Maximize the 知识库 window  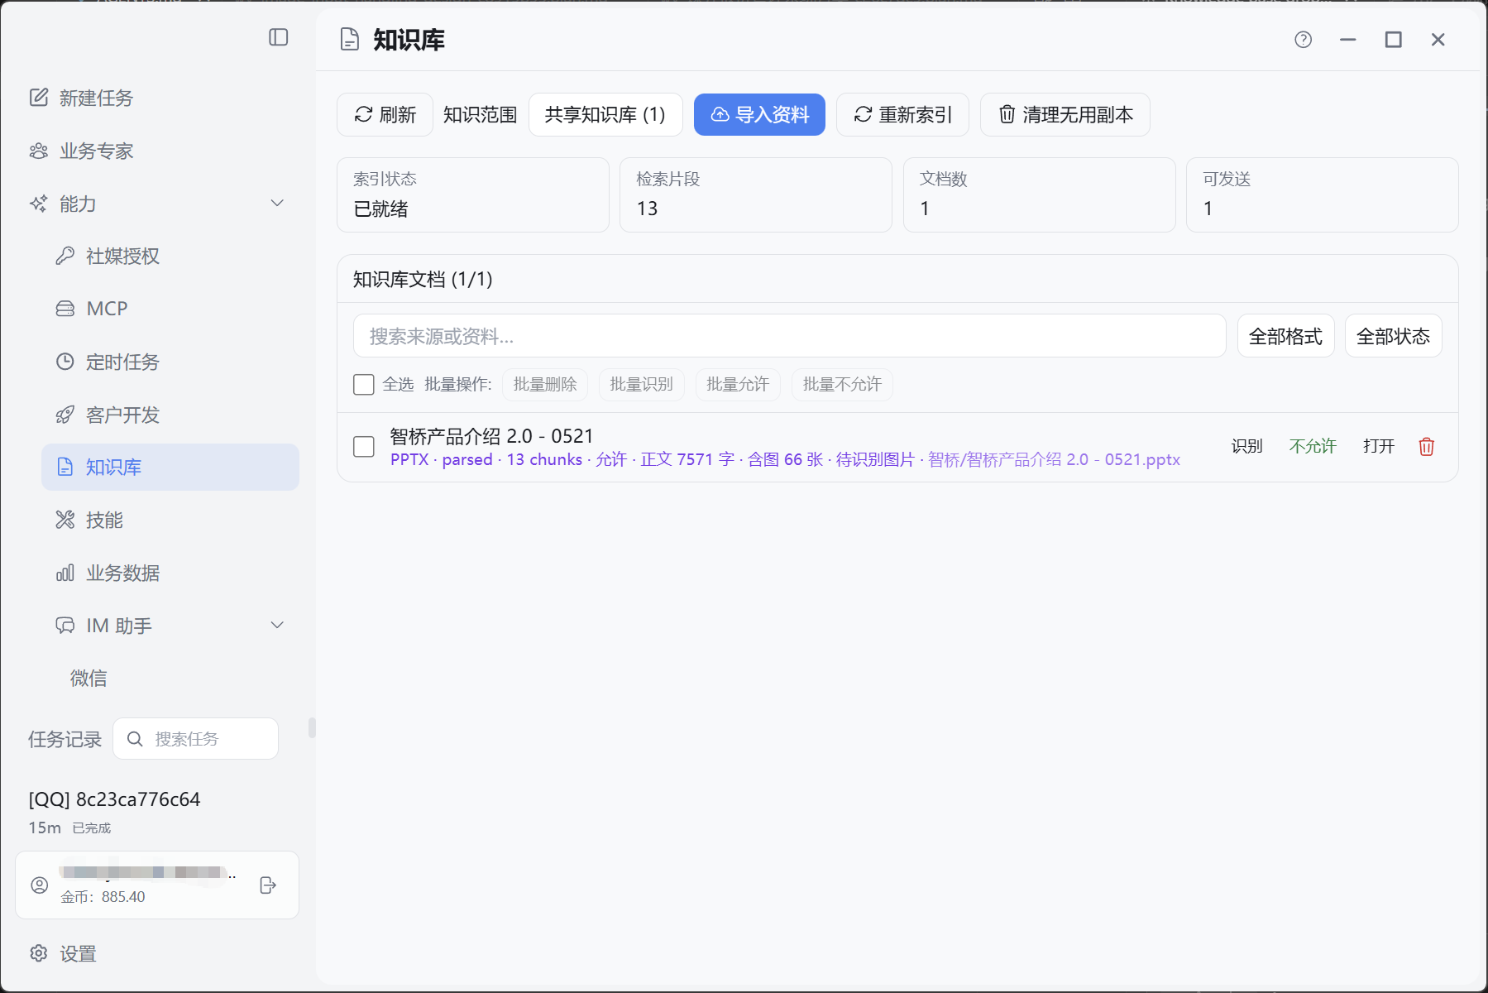1394,40
